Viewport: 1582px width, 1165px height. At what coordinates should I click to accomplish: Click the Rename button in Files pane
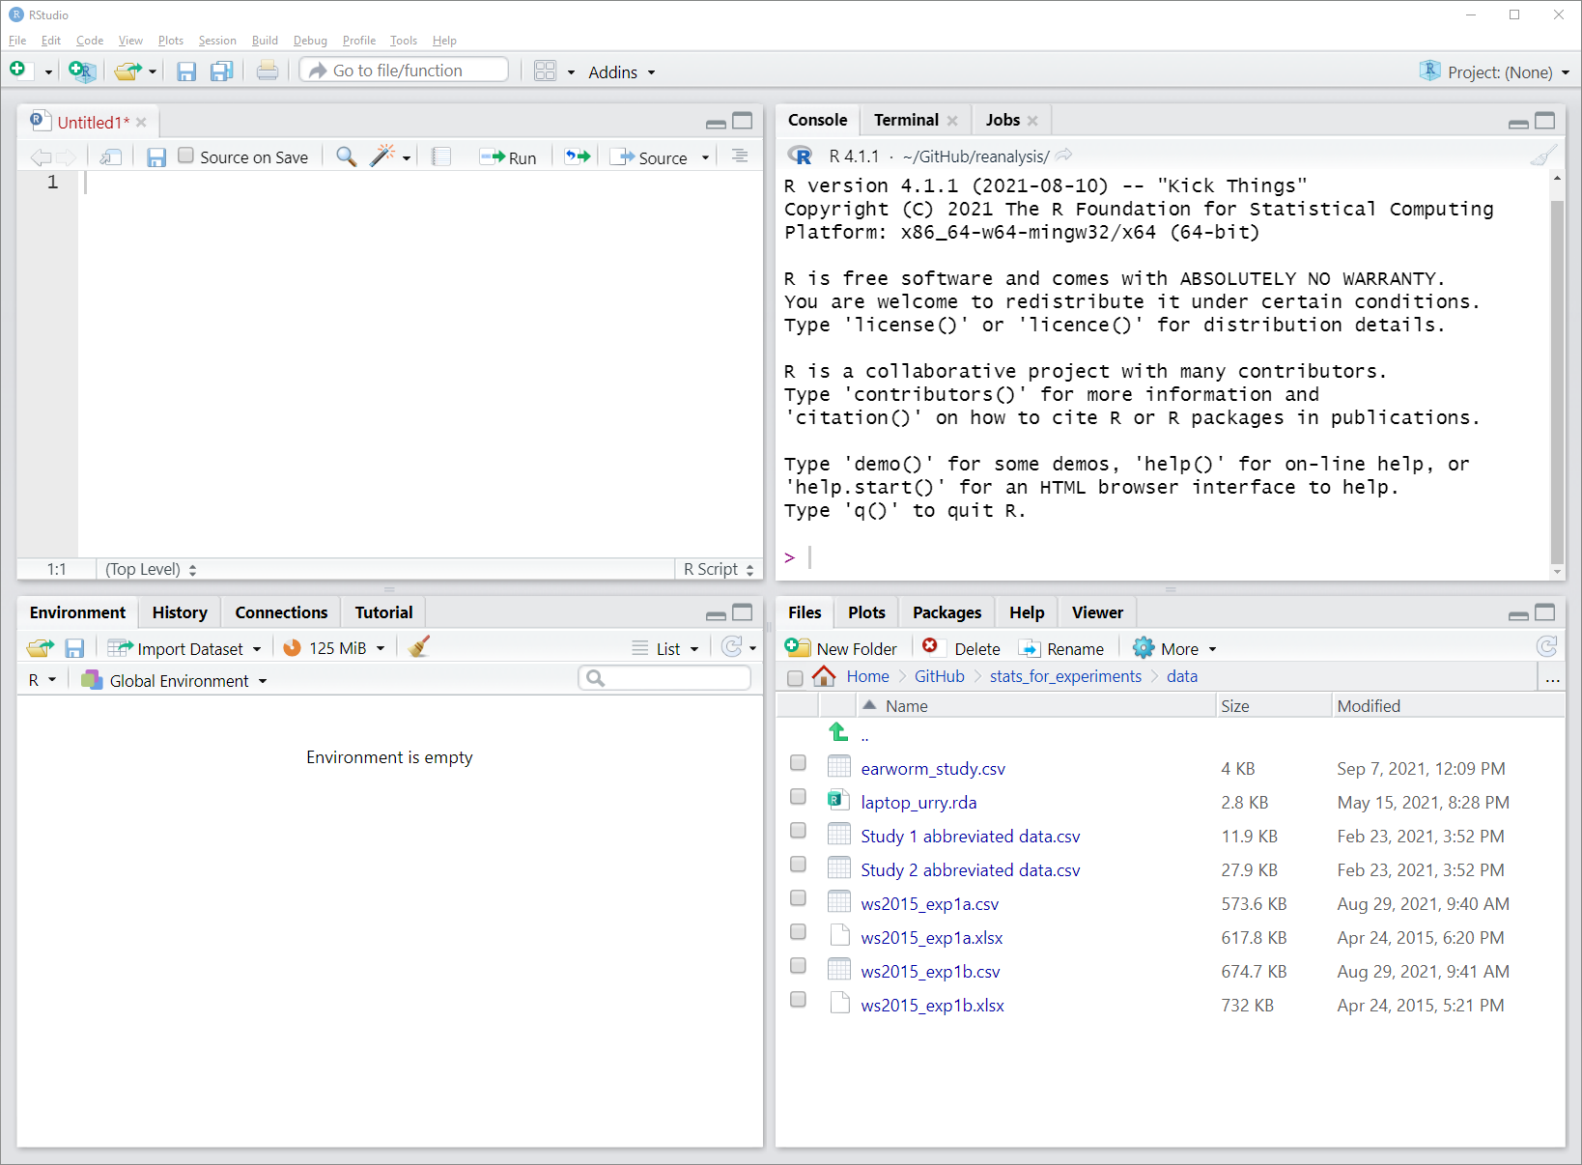[x=1061, y=648]
